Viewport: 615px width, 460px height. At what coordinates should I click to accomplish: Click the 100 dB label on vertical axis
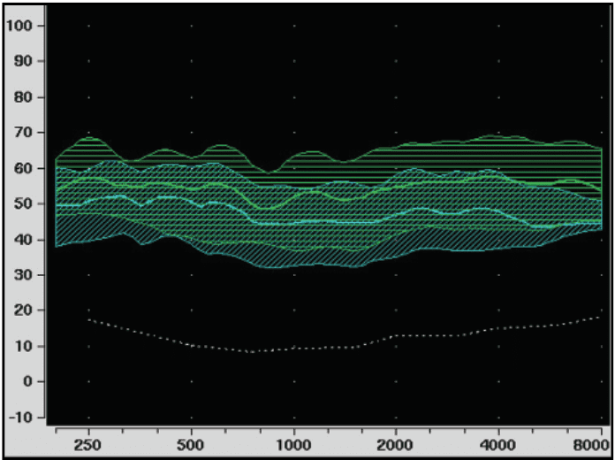point(19,26)
